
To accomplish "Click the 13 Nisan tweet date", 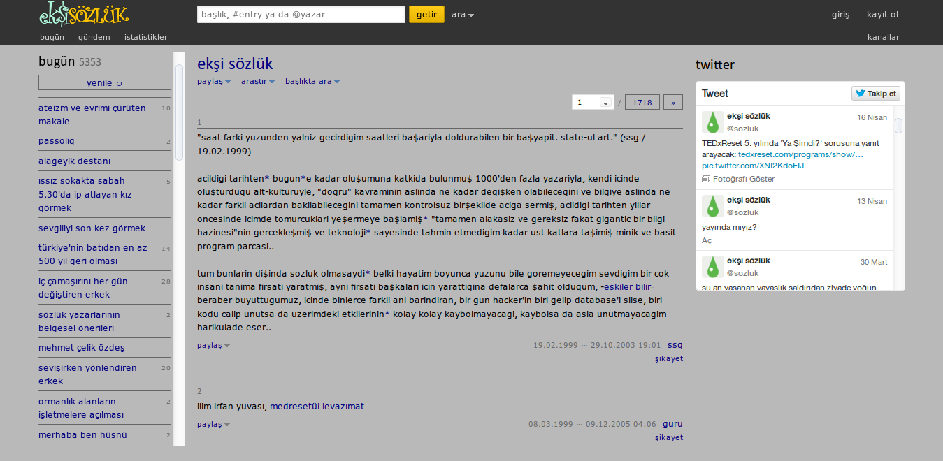I will 872,201.
